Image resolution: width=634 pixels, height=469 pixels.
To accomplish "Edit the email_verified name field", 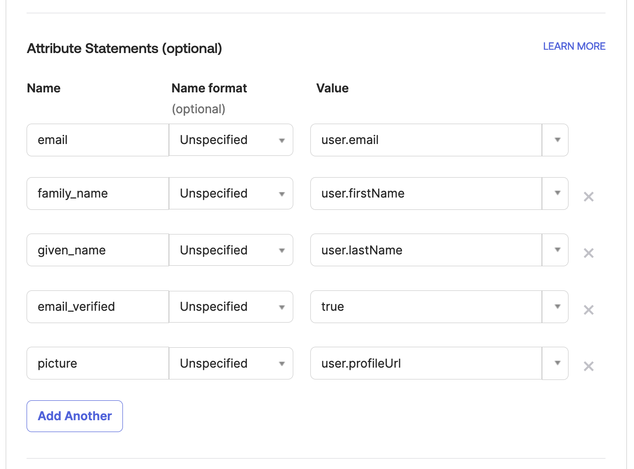I will pos(98,307).
